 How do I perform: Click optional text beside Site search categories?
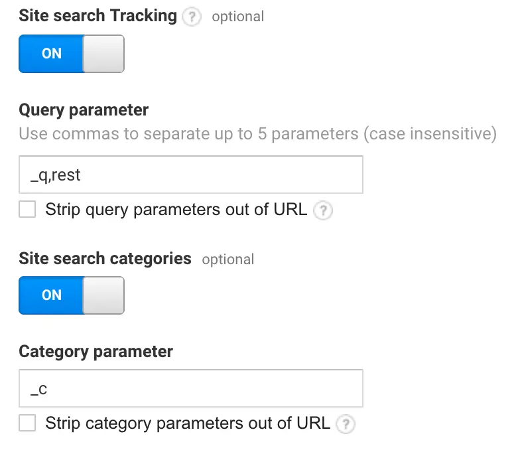228,260
